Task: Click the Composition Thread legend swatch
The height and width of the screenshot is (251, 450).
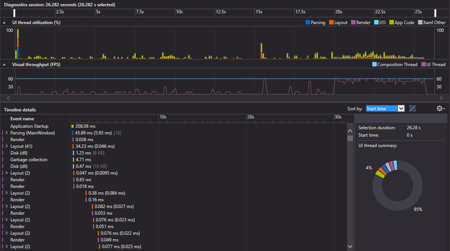Action: click(374, 65)
